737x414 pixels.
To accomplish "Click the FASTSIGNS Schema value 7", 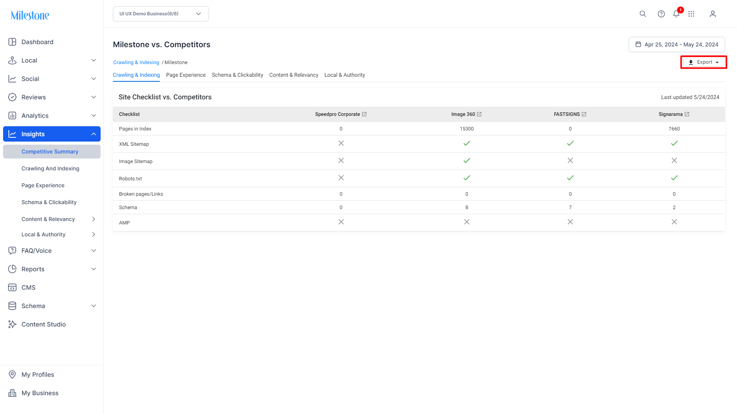I will 570,208.
